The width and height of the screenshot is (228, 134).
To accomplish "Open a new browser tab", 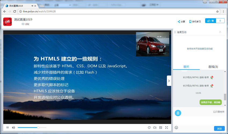I will (x=42, y=6).
